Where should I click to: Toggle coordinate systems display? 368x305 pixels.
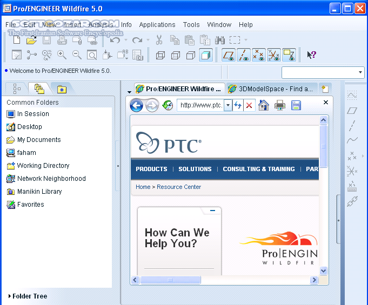[x=273, y=55]
